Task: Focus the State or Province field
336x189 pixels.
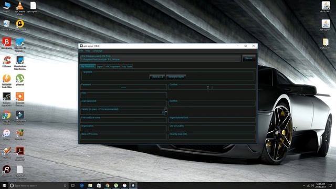Action: click(124, 136)
